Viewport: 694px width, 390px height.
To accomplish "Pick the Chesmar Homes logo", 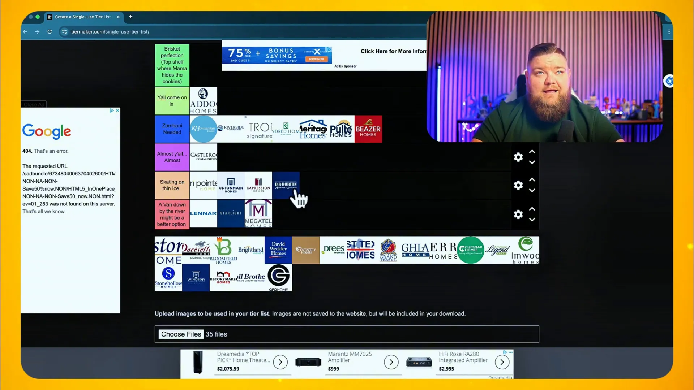I will [x=471, y=250].
